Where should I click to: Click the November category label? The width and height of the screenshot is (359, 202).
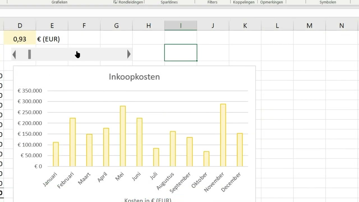pos(214,182)
